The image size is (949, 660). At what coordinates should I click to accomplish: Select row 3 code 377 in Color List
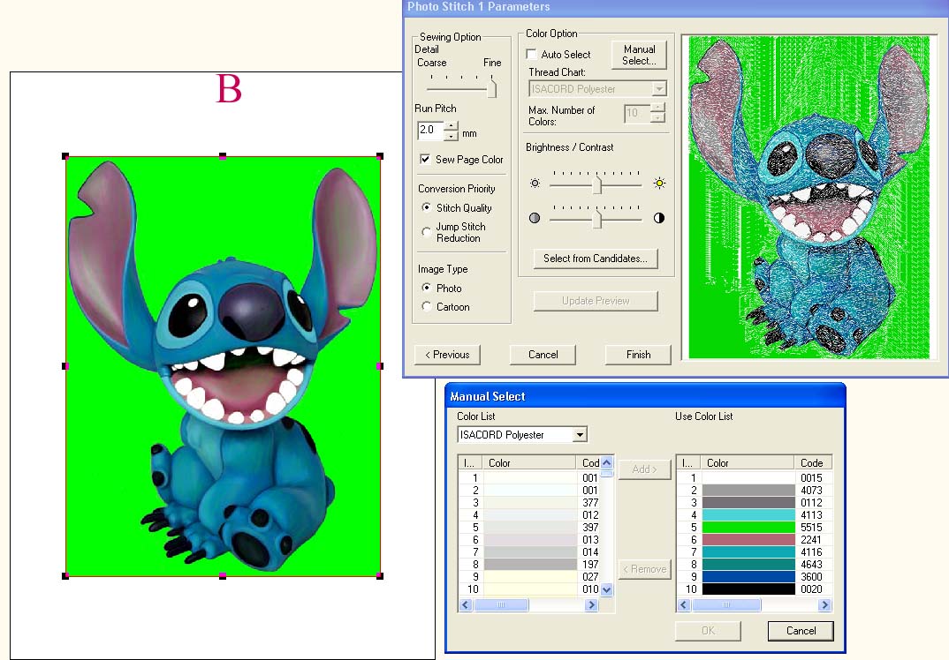tap(529, 503)
